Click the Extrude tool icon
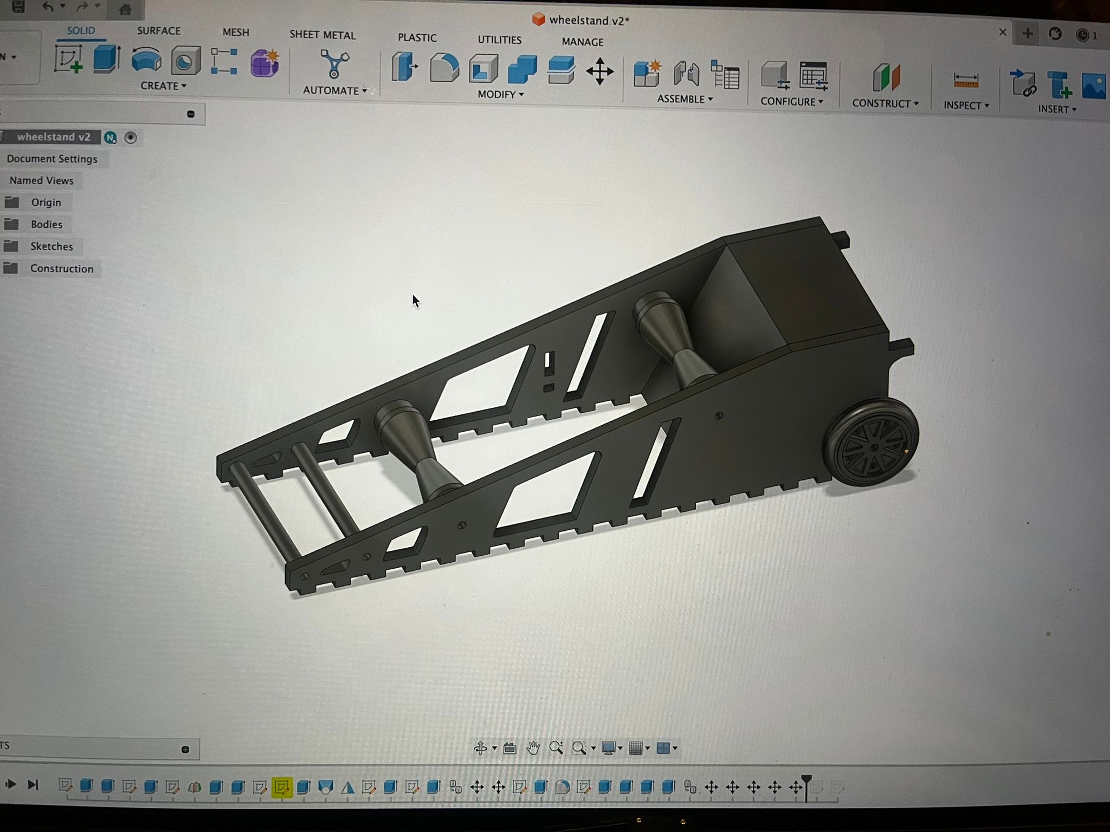The width and height of the screenshot is (1110, 832). pyautogui.click(x=106, y=60)
